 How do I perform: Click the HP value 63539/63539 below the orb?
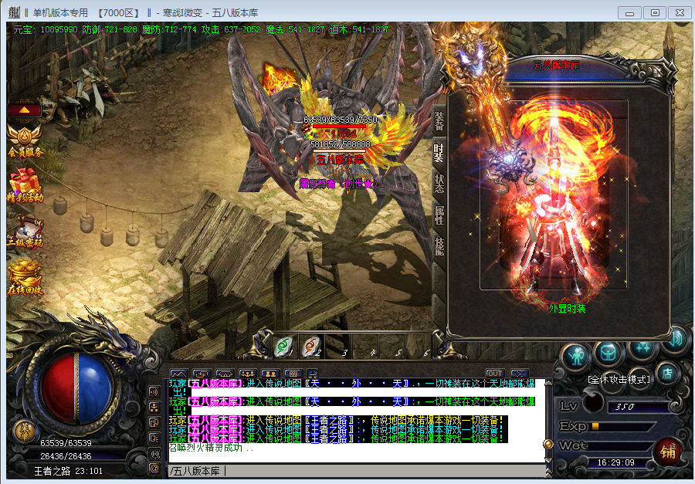pyautogui.click(x=66, y=443)
